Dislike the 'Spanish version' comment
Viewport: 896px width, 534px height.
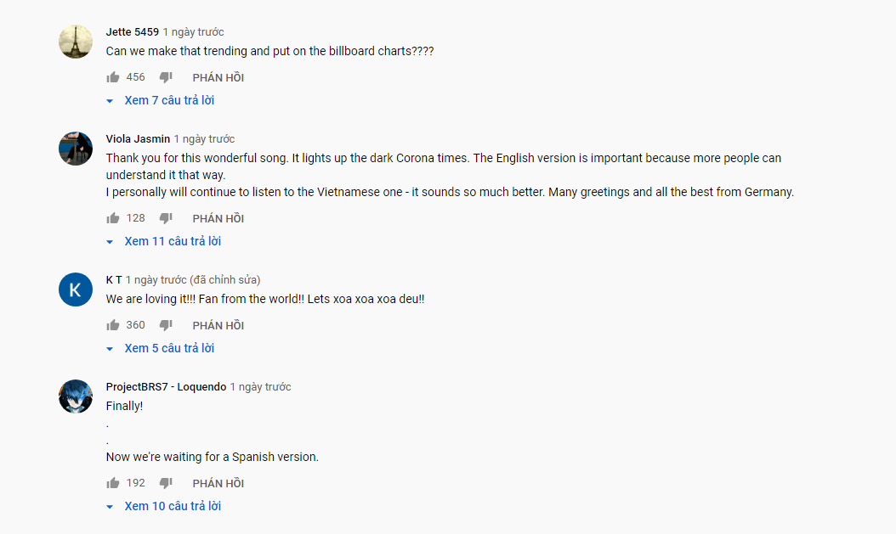point(166,483)
